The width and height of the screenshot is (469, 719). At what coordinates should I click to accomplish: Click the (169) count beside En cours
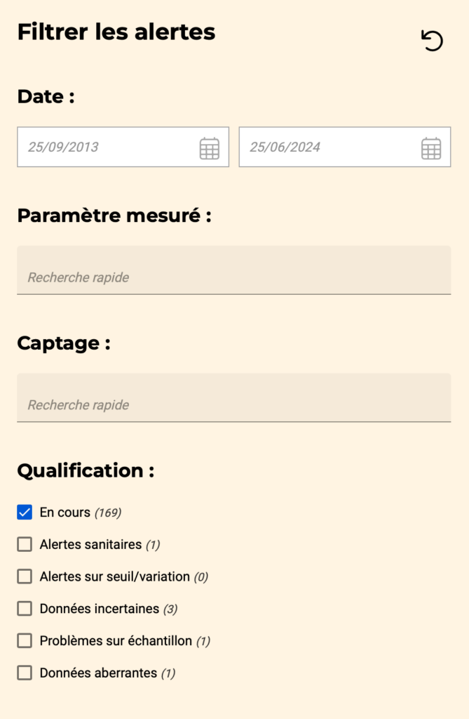coord(108,513)
